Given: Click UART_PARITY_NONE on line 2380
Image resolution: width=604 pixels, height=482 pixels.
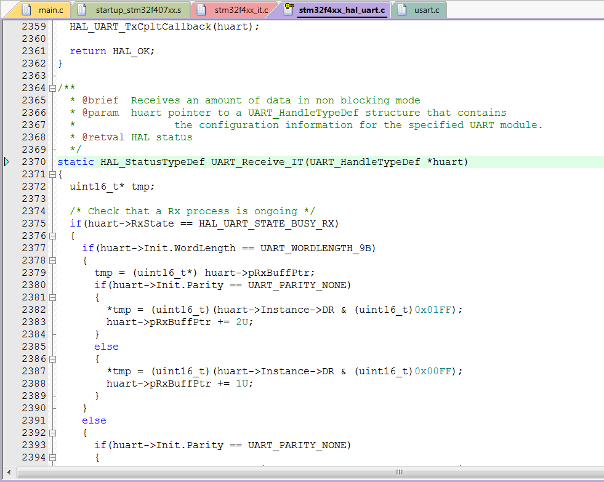Looking at the screenshot, I should [297, 285].
